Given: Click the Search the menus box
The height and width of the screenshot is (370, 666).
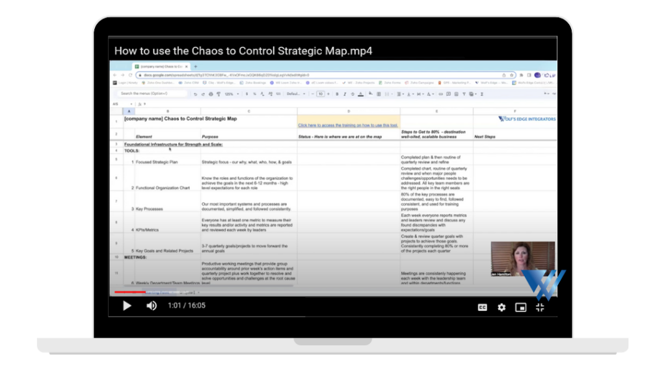Looking at the screenshot, I should [x=152, y=94].
